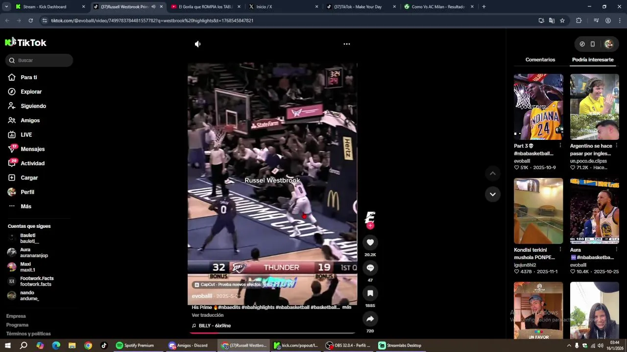
Task: Open Chrome translate page icon
Action: pos(552,21)
